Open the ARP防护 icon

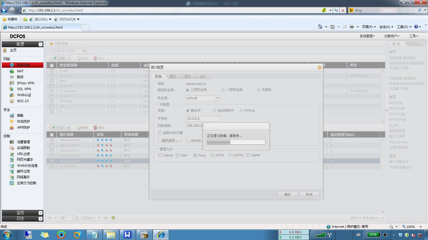(x=12, y=127)
